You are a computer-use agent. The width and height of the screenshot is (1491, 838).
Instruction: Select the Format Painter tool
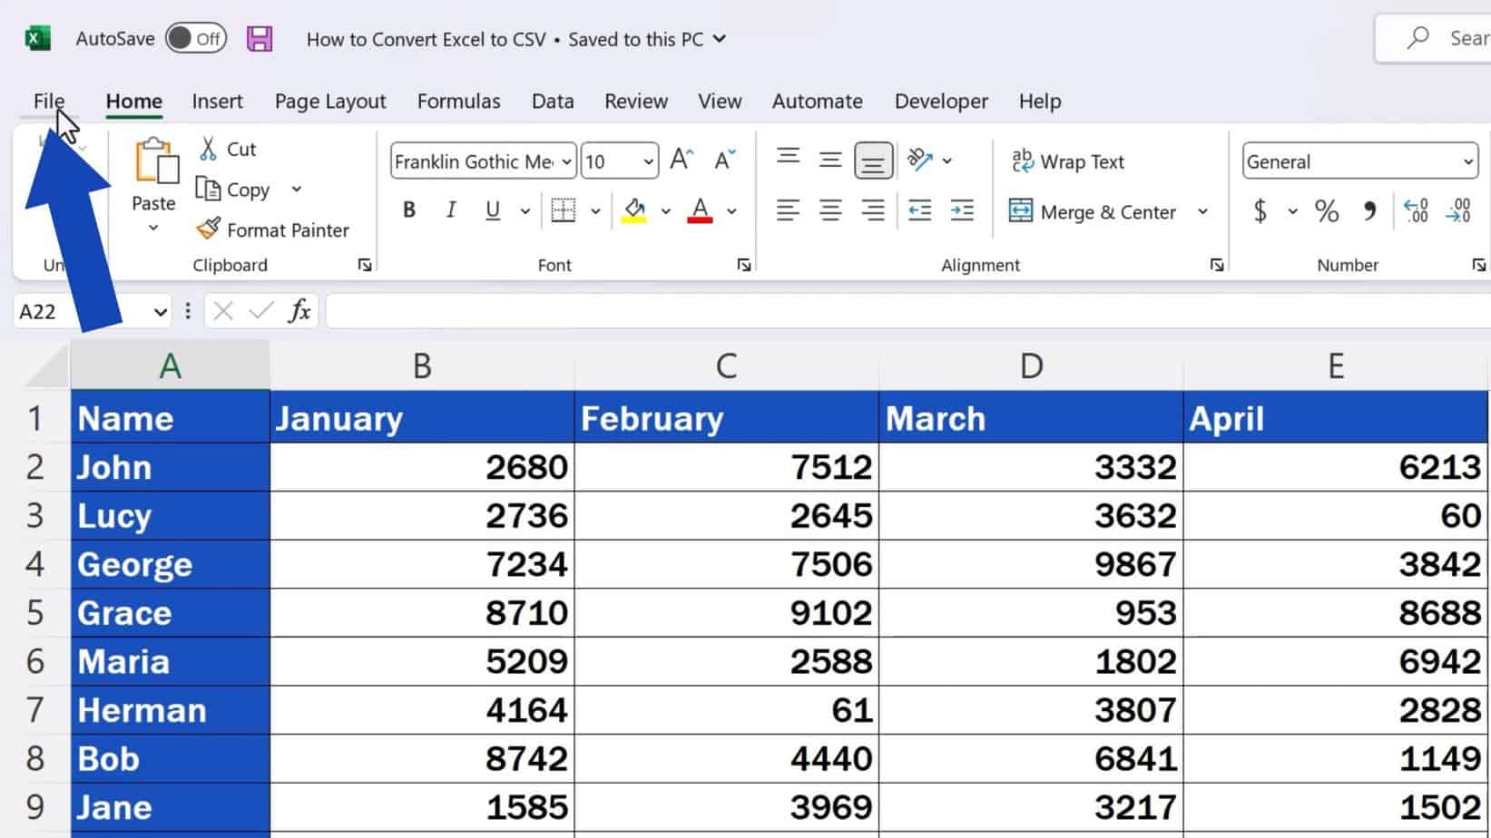[274, 229]
